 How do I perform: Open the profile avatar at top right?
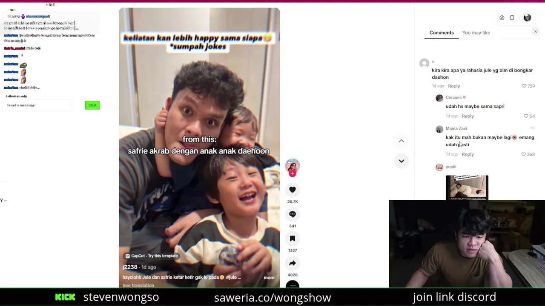528,18
